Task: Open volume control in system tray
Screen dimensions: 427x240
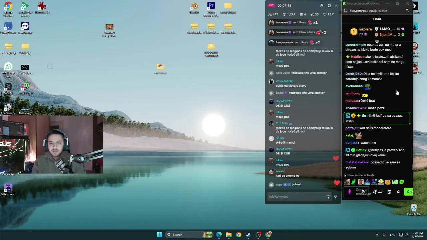Action: click(x=406, y=235)
